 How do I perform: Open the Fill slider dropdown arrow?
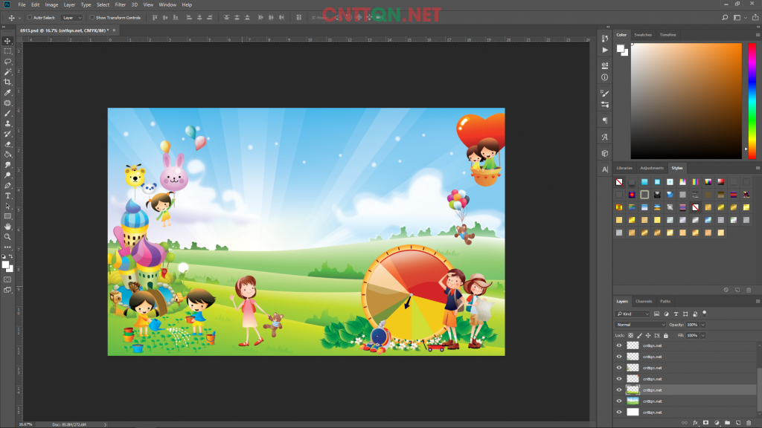pyautogui.click(x=702, y=335)
